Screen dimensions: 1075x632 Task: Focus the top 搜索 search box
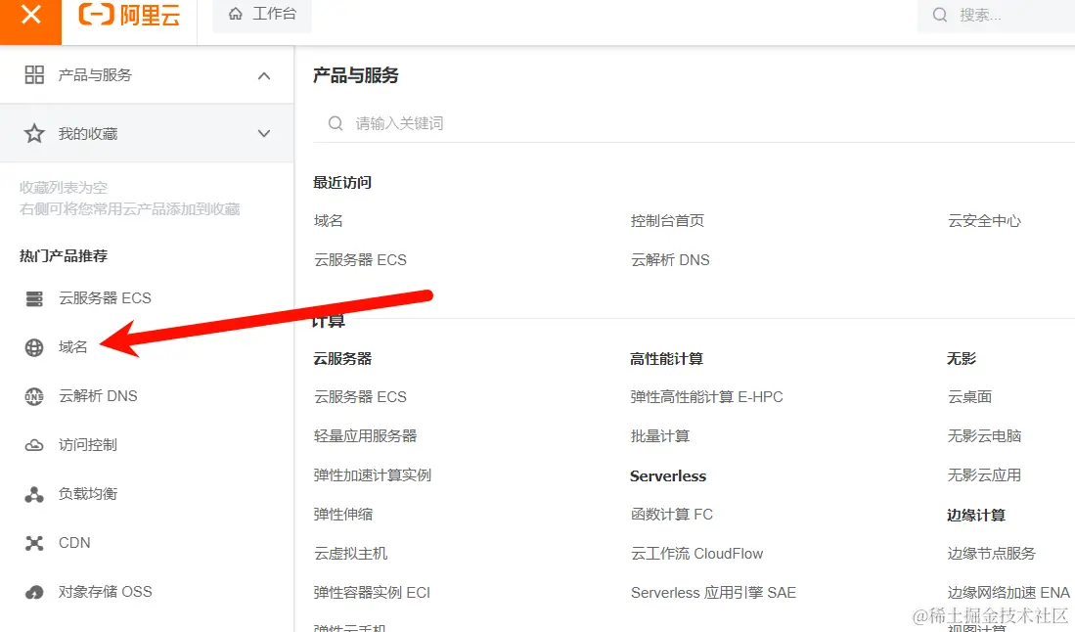pos(996,15)
